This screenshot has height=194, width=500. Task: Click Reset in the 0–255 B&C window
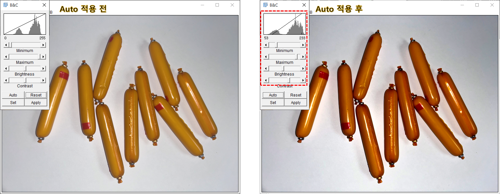[x=36, y=95]
